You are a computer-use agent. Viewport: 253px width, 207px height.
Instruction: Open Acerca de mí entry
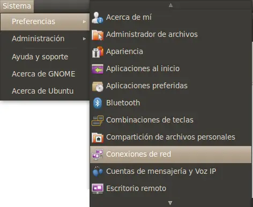pyautogui.click(x=170, y=18)
